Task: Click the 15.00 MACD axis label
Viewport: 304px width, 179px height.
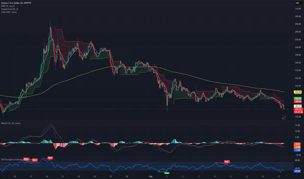Action: pyautogui.click(x=297, y=125)
